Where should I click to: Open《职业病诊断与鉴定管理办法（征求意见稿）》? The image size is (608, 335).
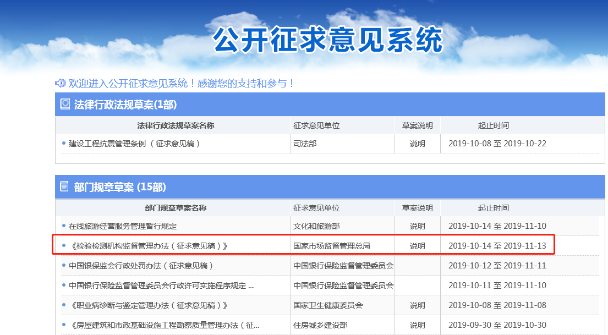click(147, 305)
